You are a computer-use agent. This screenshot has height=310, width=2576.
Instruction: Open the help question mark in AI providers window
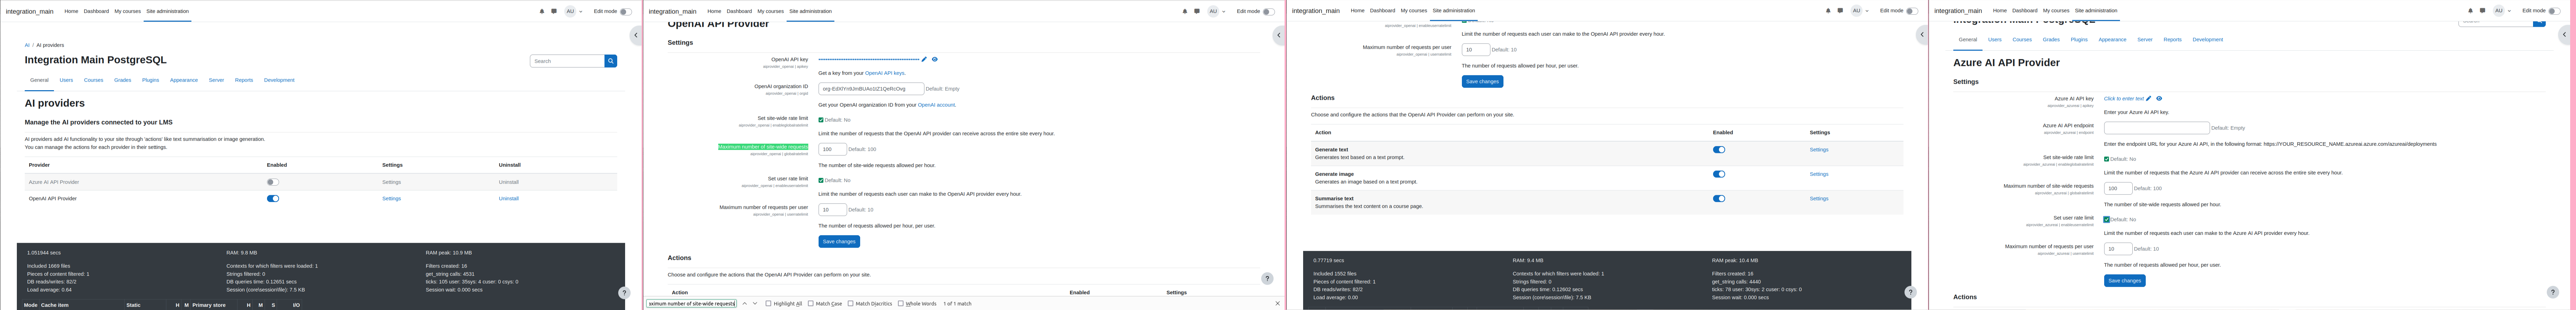tap(624, 293)
